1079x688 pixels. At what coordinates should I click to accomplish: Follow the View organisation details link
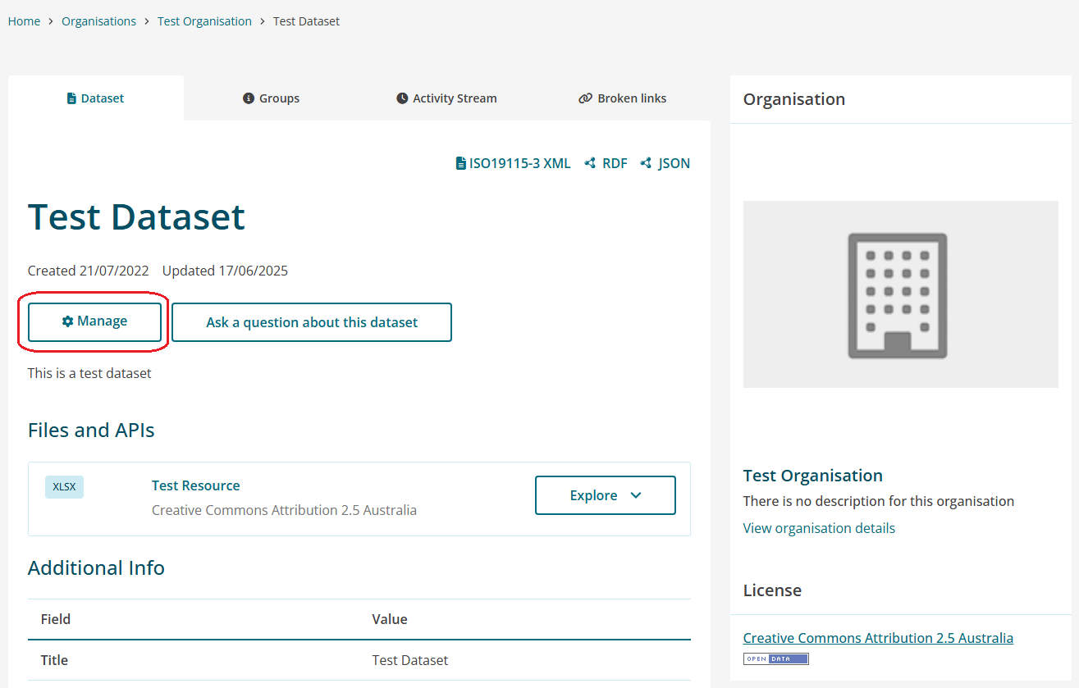819,528
